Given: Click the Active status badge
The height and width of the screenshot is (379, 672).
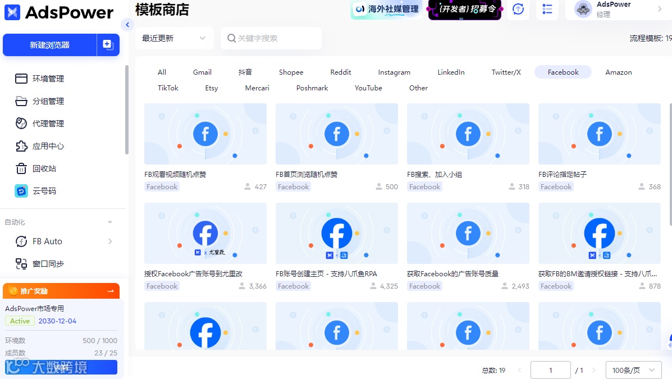Looking at the screenshot, I should 20,321.
